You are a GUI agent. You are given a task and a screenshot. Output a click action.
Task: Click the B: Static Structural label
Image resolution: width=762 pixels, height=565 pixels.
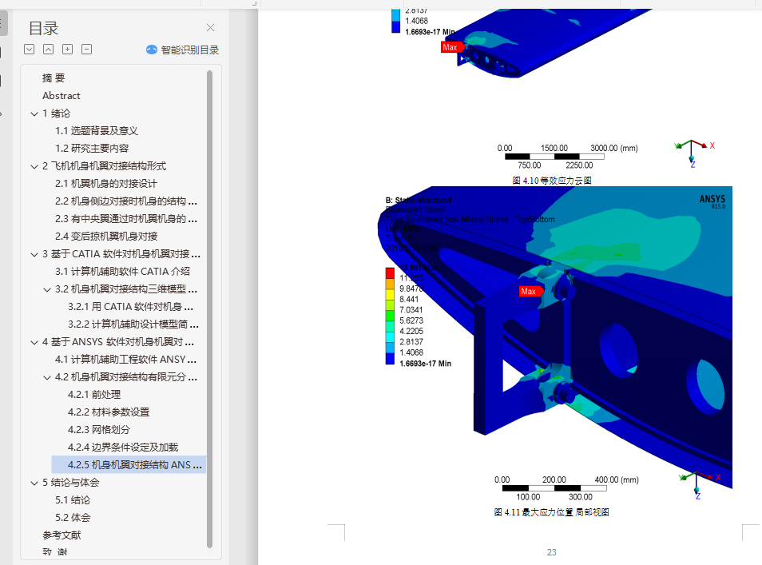point(419,200)
